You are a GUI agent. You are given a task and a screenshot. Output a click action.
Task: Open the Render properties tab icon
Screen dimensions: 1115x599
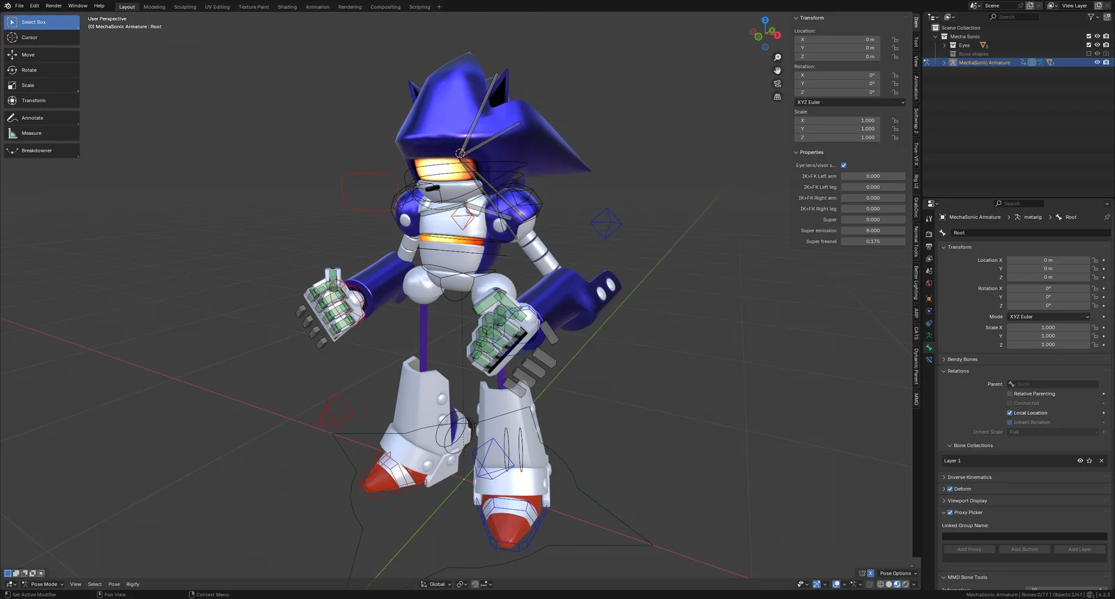click(x=929, y=234)
